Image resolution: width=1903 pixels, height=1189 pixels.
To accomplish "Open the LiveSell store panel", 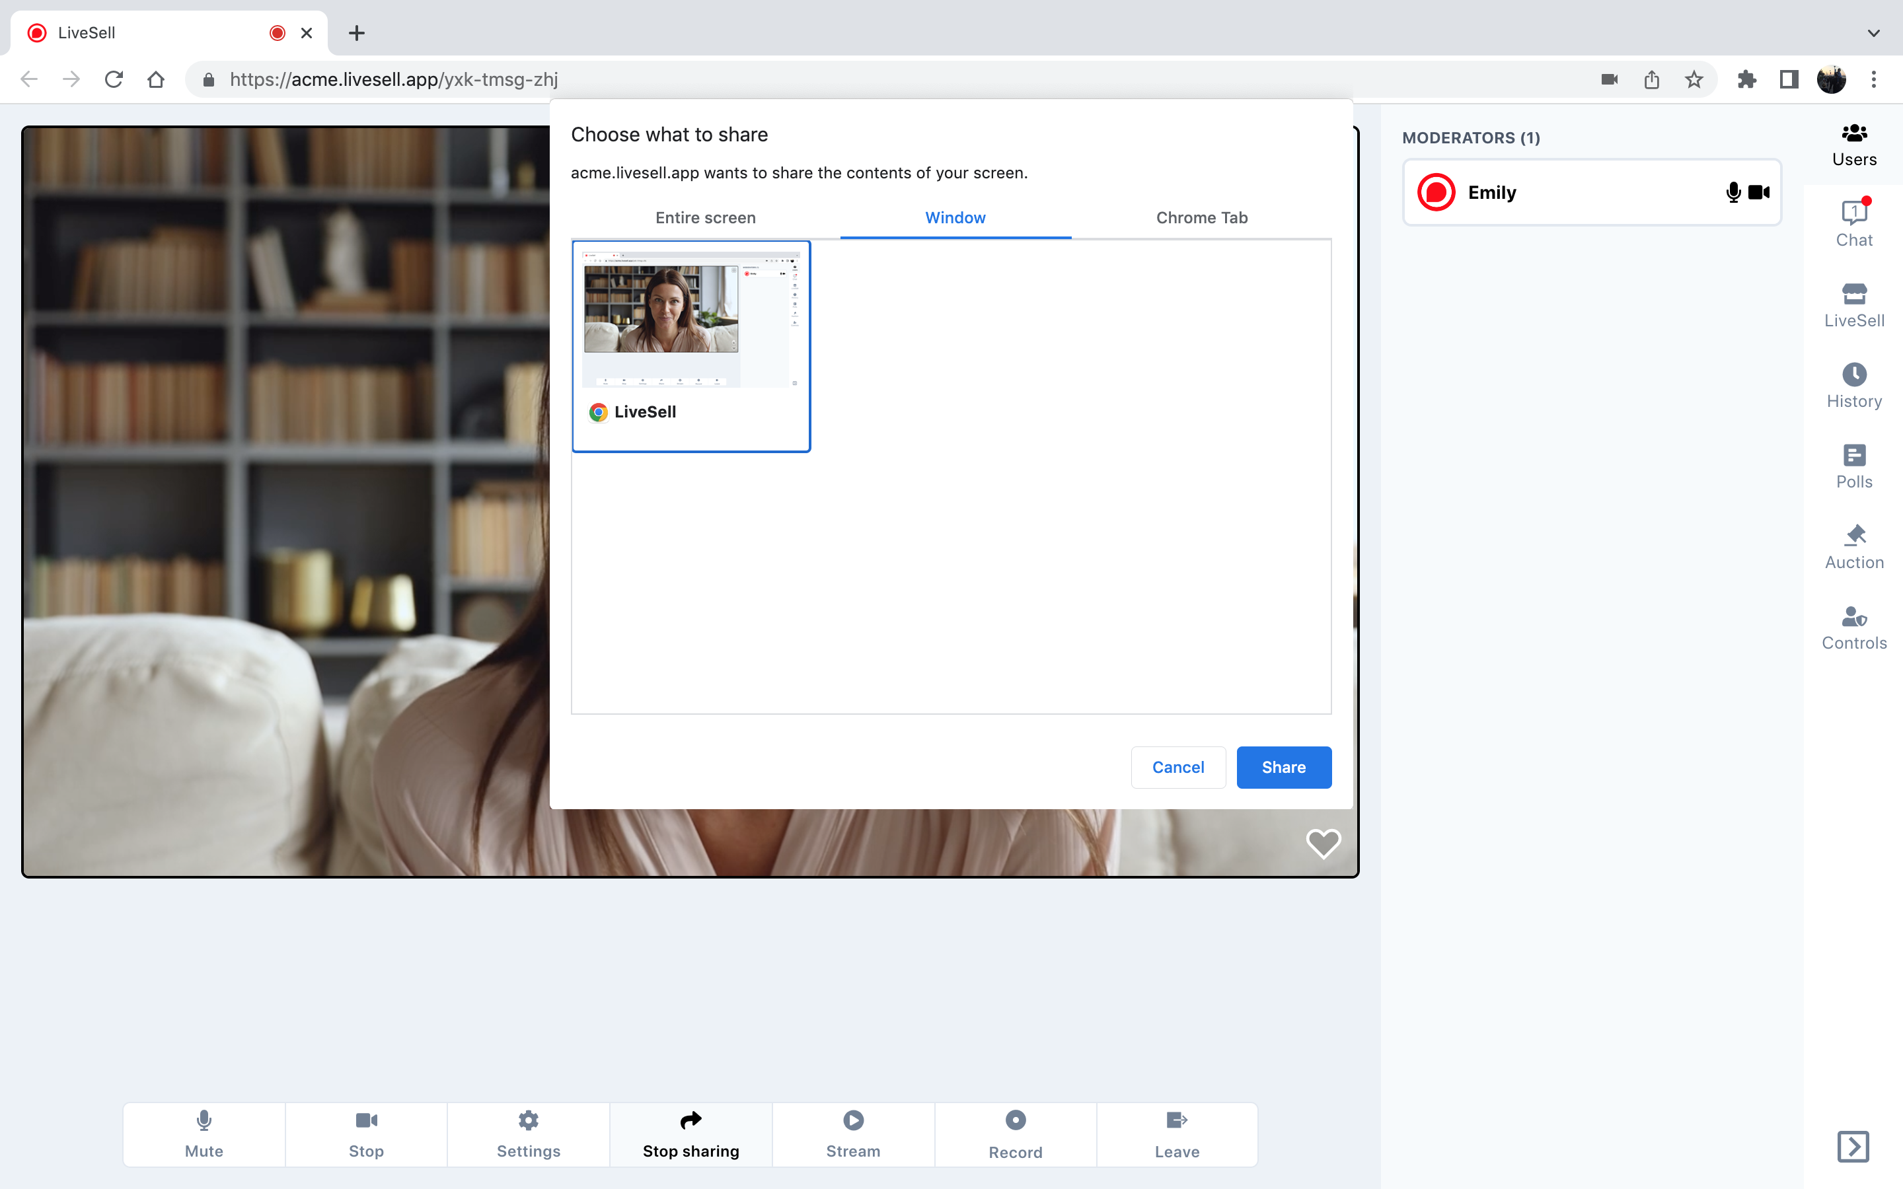I will [x=1854, y=305].
